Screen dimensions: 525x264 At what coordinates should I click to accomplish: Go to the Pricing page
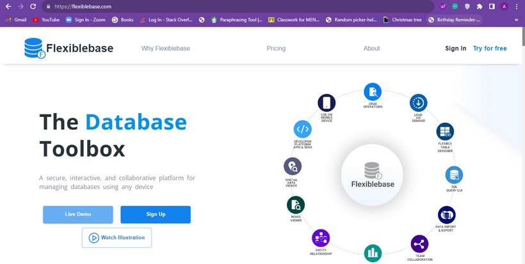(276, 49)
